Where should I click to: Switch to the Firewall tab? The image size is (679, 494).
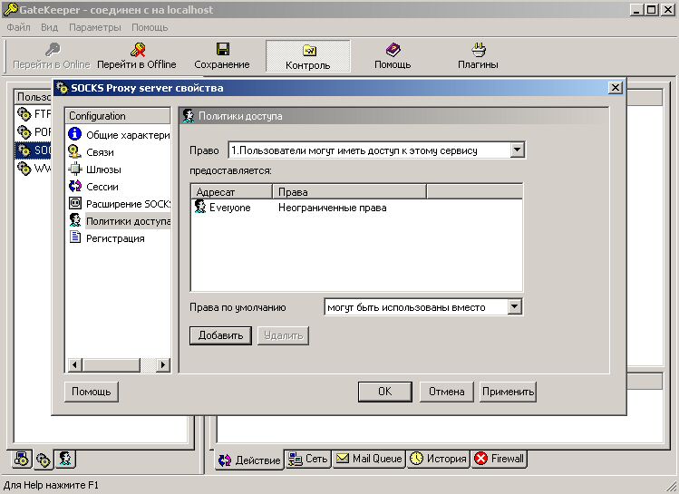point(499,459)
